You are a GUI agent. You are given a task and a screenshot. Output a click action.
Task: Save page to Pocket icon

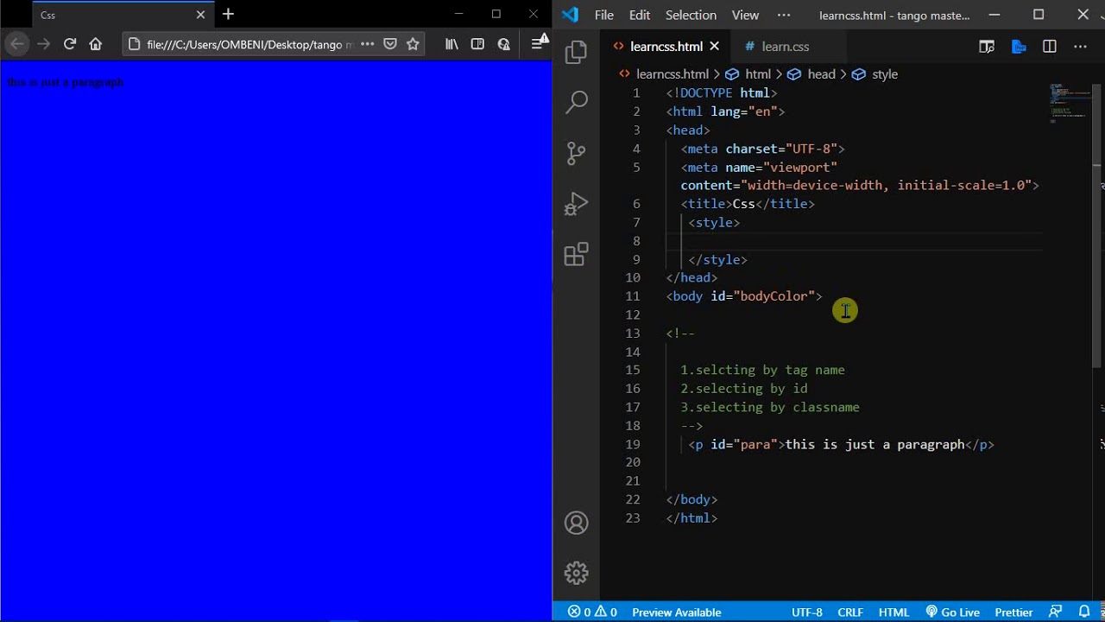(390, 44)
